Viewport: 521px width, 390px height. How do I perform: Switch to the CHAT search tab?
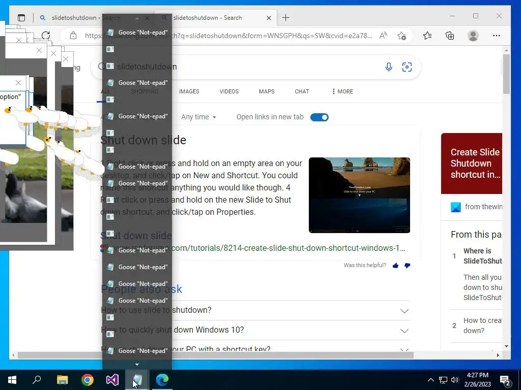(x=302, y=91)
